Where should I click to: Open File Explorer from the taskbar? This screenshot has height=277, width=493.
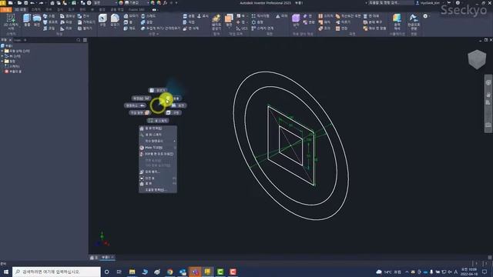(x=132, y=272)
